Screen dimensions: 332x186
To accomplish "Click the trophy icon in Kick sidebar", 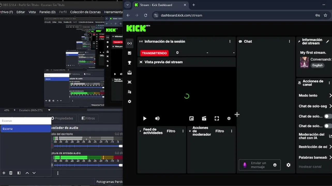I will tap(130, 63).
